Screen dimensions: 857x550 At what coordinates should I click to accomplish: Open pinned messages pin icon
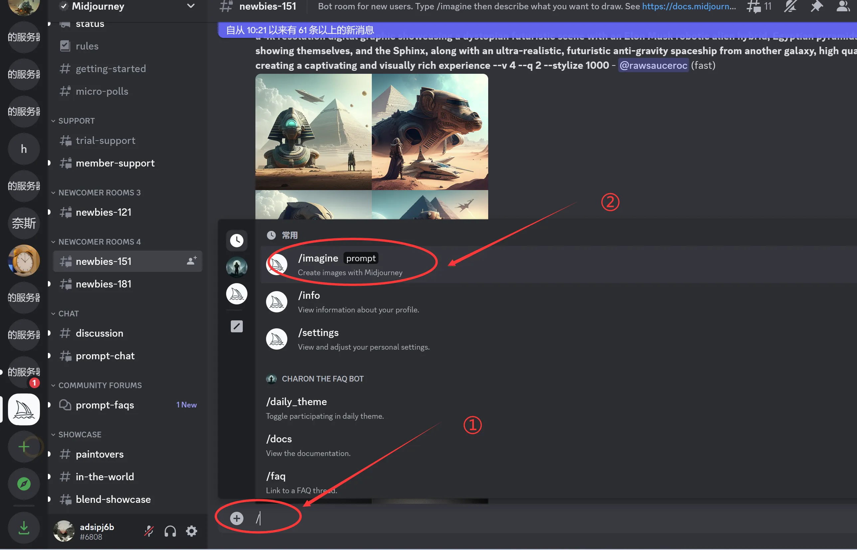click(x=817, y=6)
